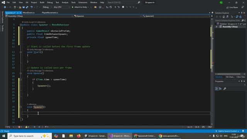247x139 pixels.
Task: Open the Server Explorer side tab
Action: [x=2, y=17]
